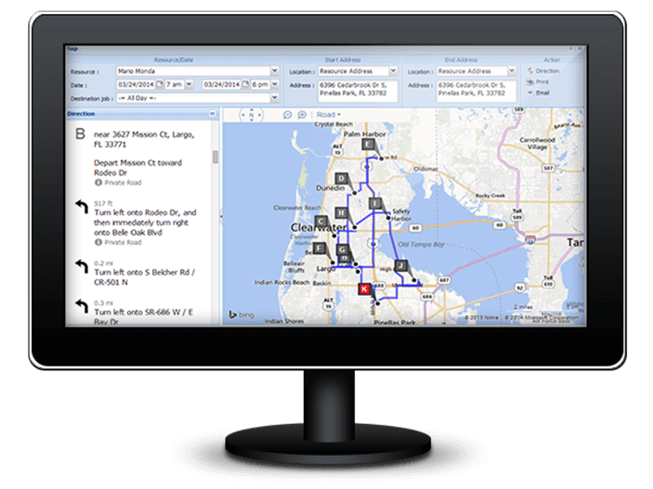Viewport: 653px width, 489px height.
Task: Click the Start Address text box
Action: click(358, 91)
